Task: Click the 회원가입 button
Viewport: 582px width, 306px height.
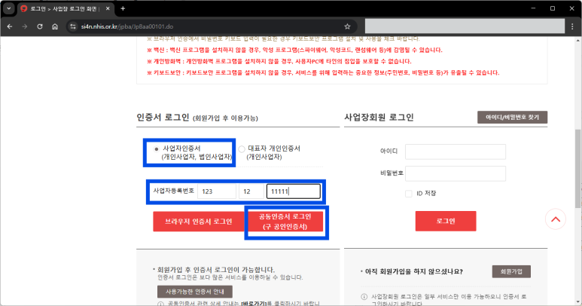Action: coord(511,271)
